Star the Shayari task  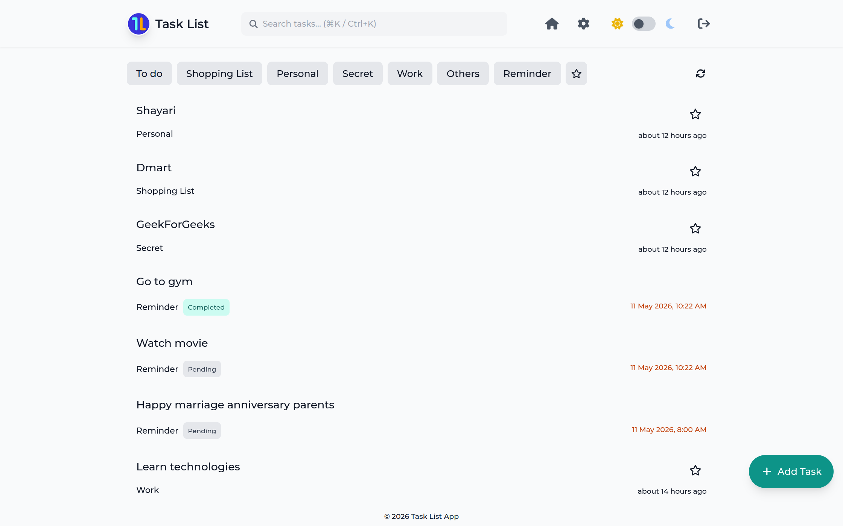pyautogui.click(x=695, y=114)
